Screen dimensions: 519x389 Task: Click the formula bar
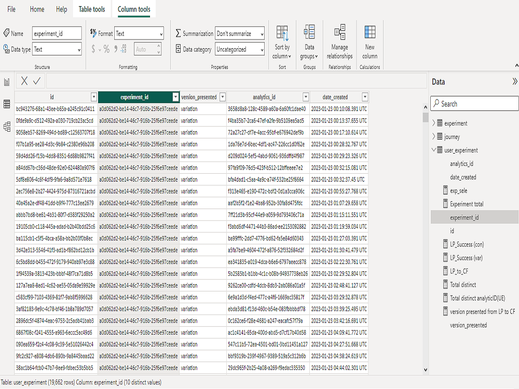(x=236, y=81)
